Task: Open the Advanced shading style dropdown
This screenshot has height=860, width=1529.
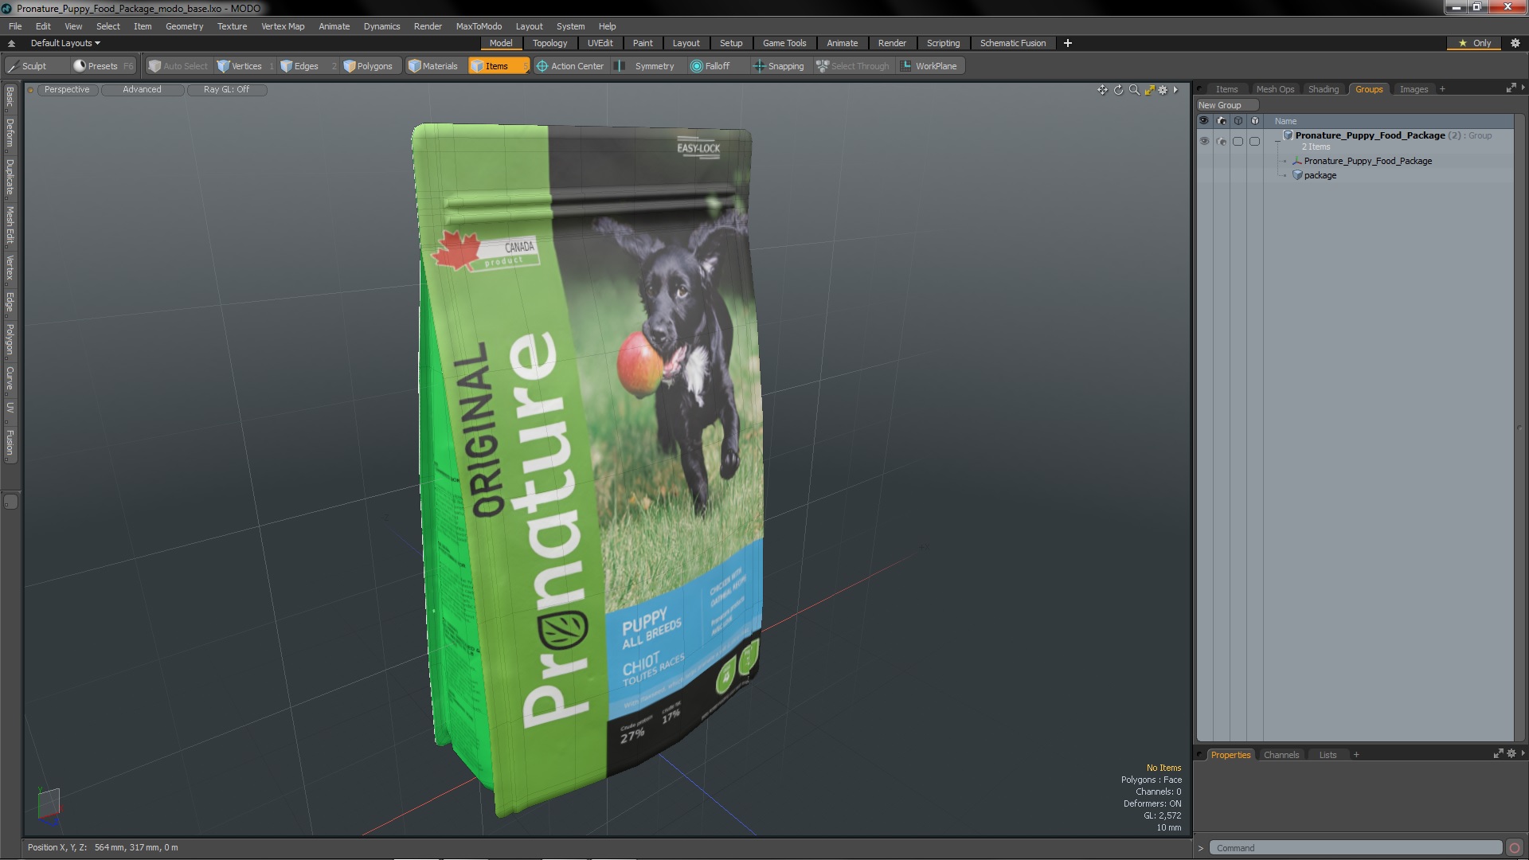Action: point(143,90)
